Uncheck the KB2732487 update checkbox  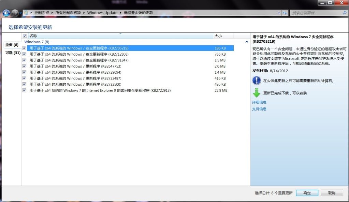[25, 78]
